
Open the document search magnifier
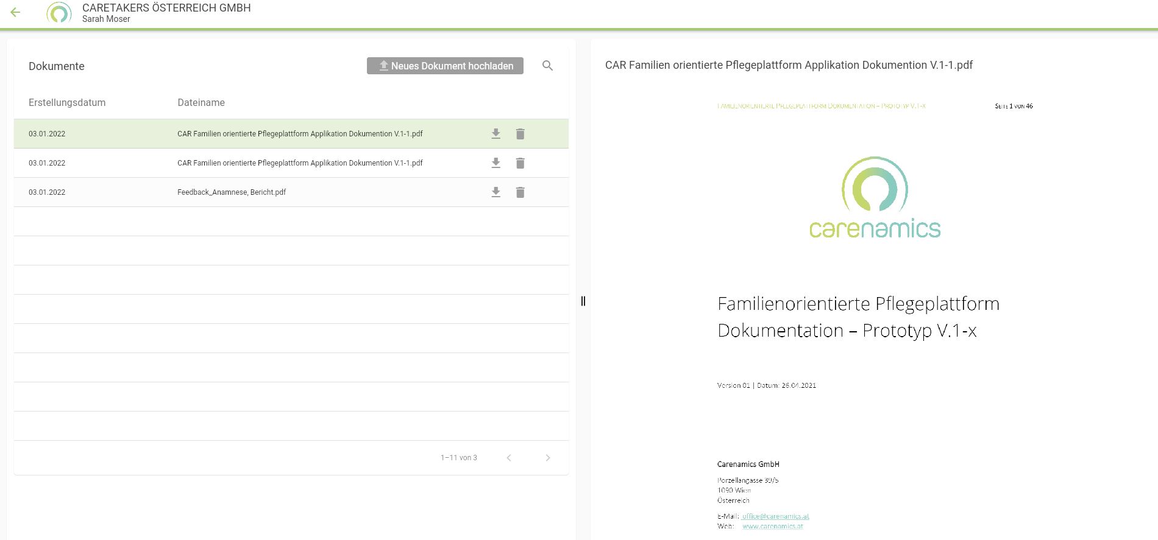(547, 66)
